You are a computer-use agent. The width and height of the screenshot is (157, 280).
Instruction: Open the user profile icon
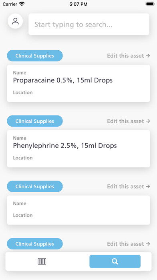pos(15,21)
